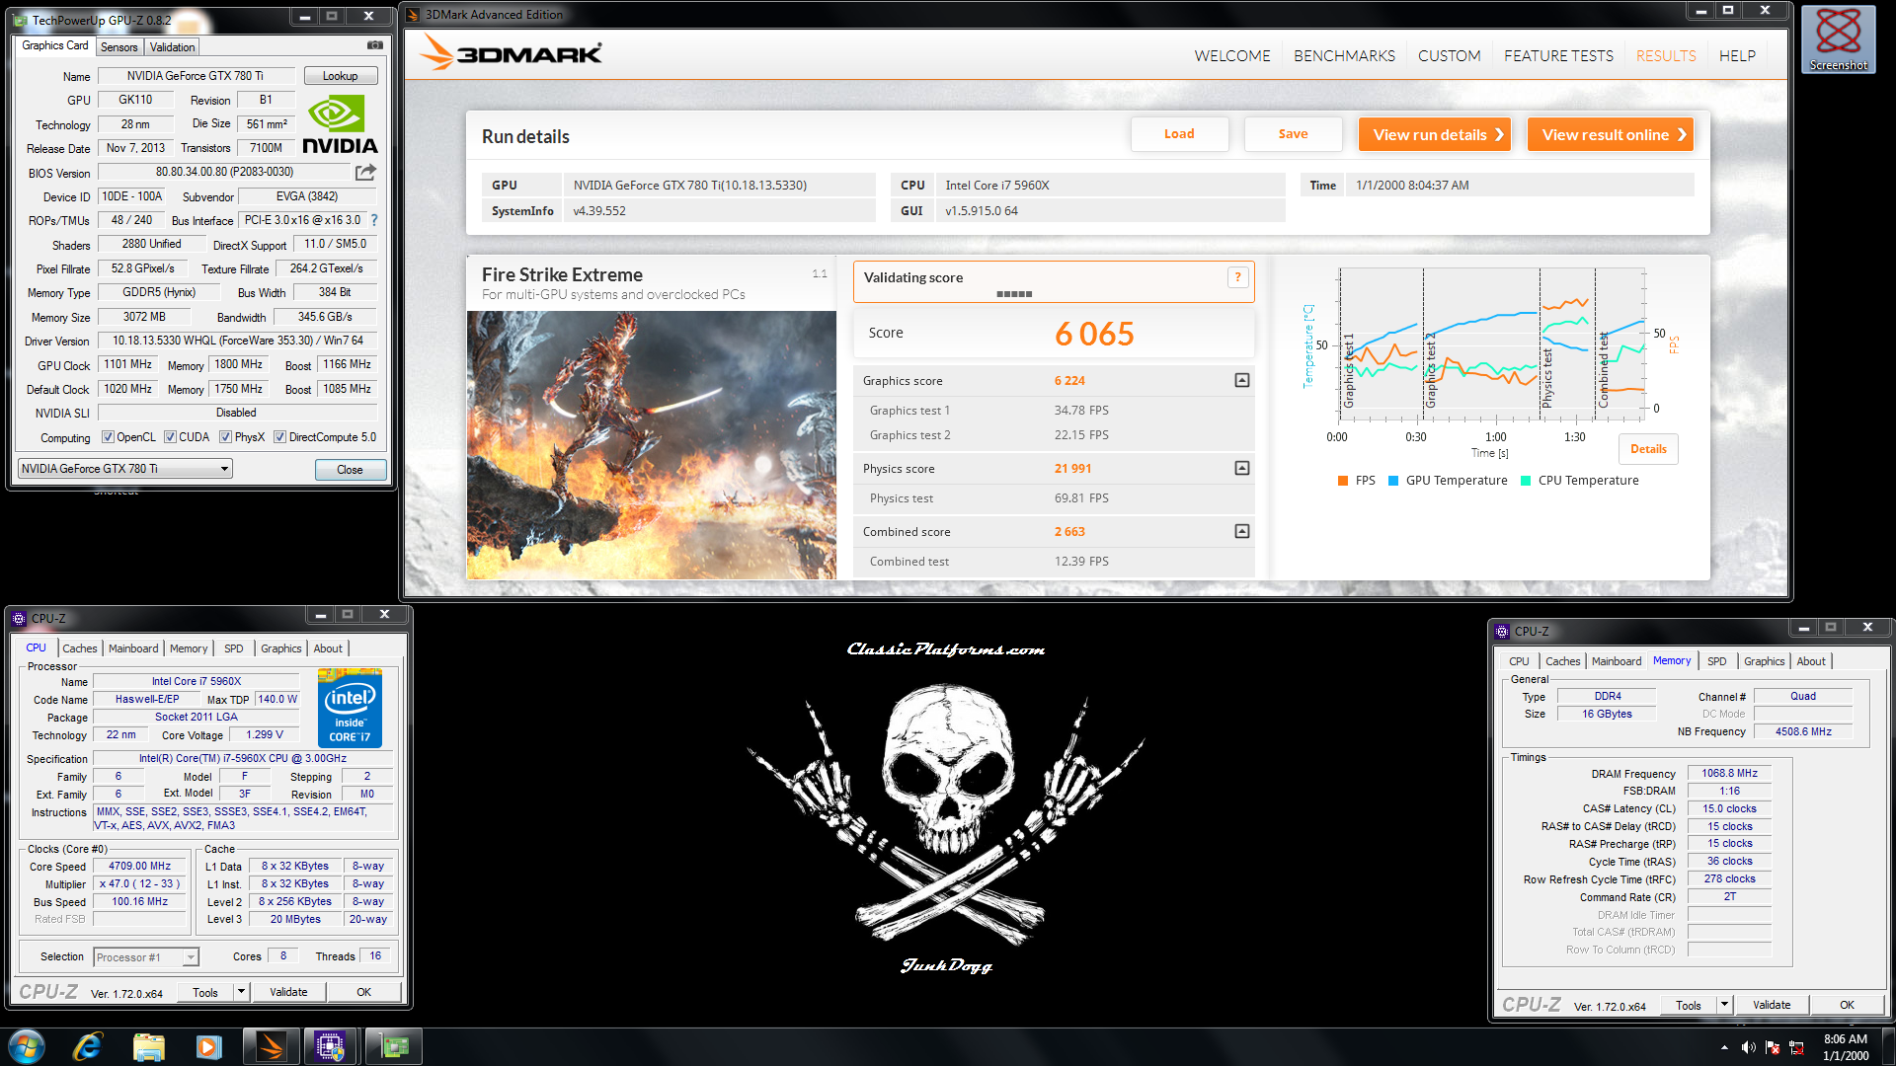Click Validate button in left CPU-Z

[x=288, y=992]
